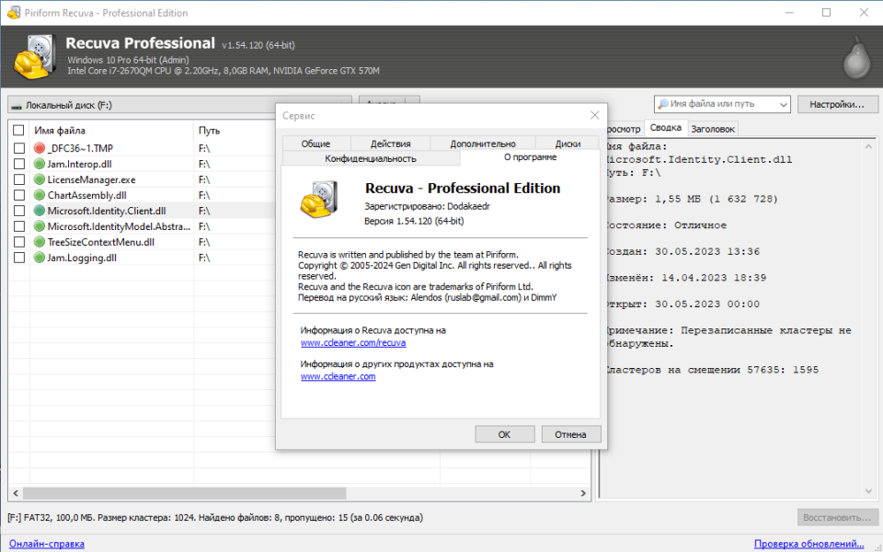
Task: Select the О программе tab
Action: 530,157
